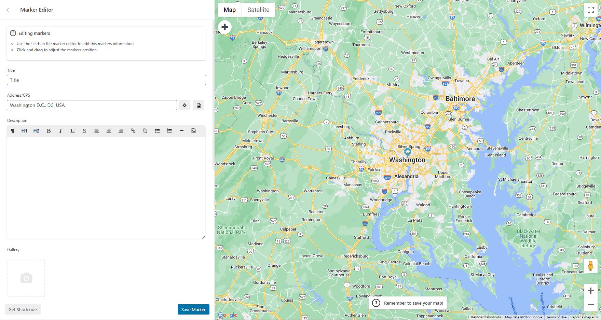601x320 pixels.
Task: Click the Get Shortcode button
Action: tap(23, 309)
